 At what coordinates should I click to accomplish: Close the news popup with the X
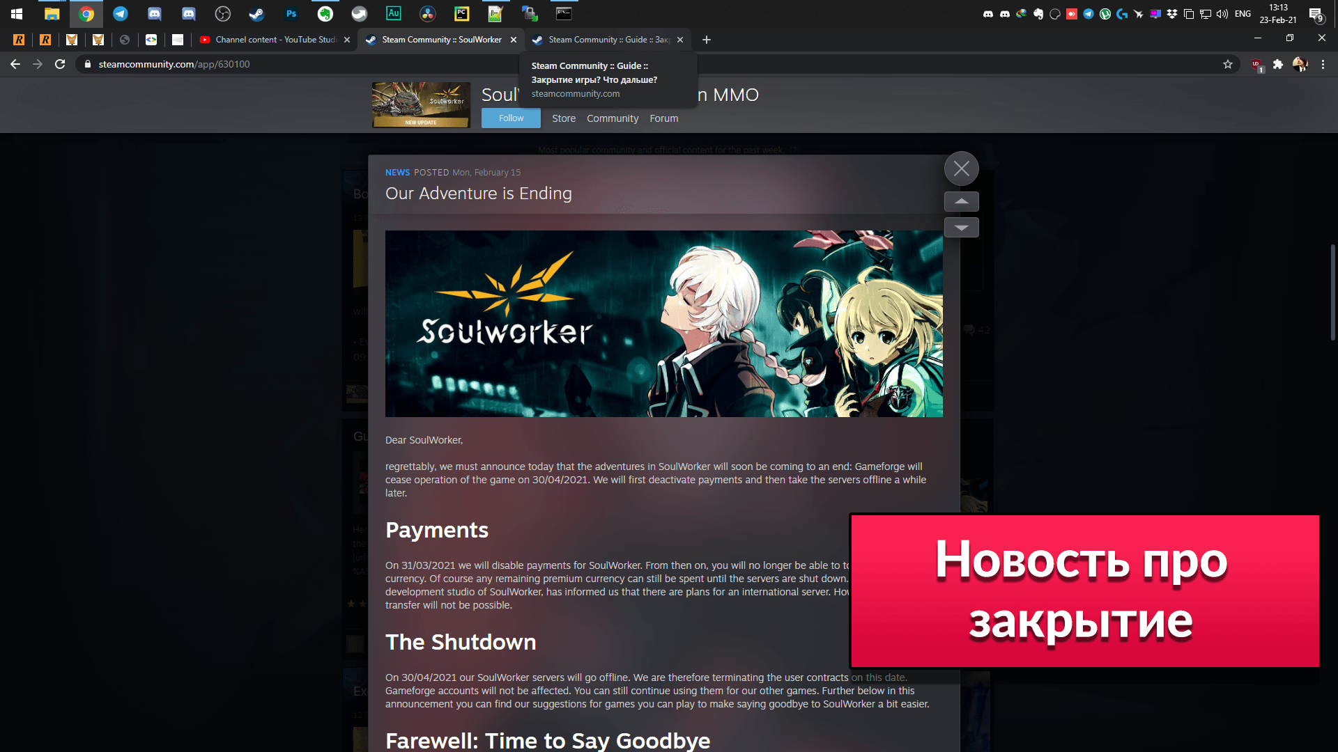pyautogui.click(x=962, y=169)
